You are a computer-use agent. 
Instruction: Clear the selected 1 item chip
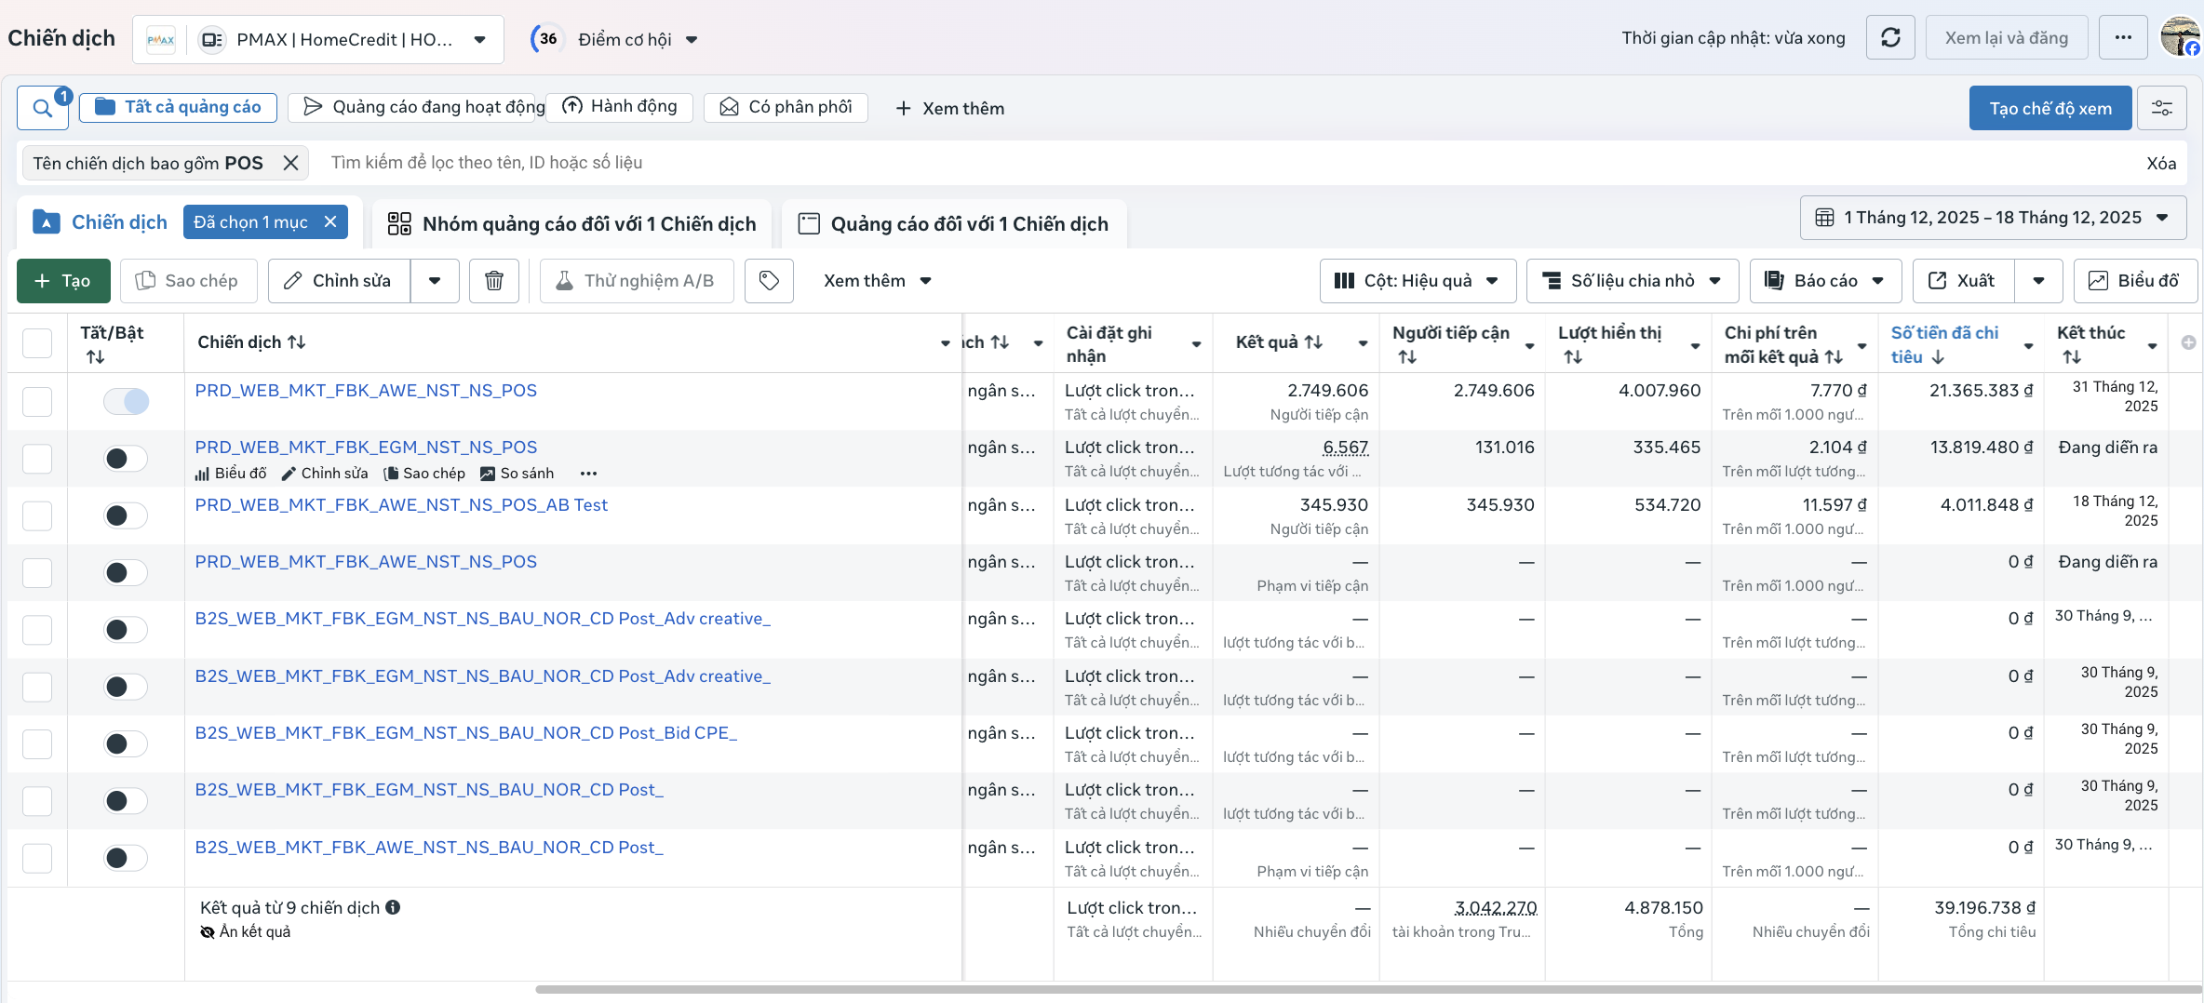pos(330,222)
